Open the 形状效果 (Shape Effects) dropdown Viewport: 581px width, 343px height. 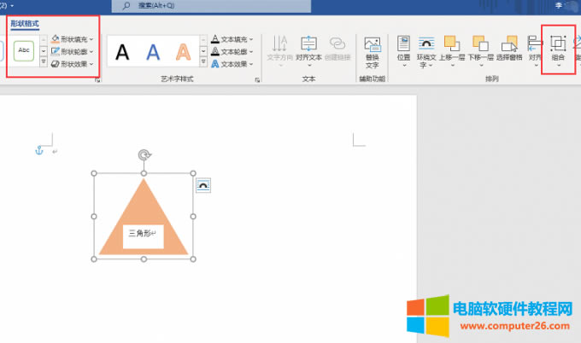coord(73,63)
